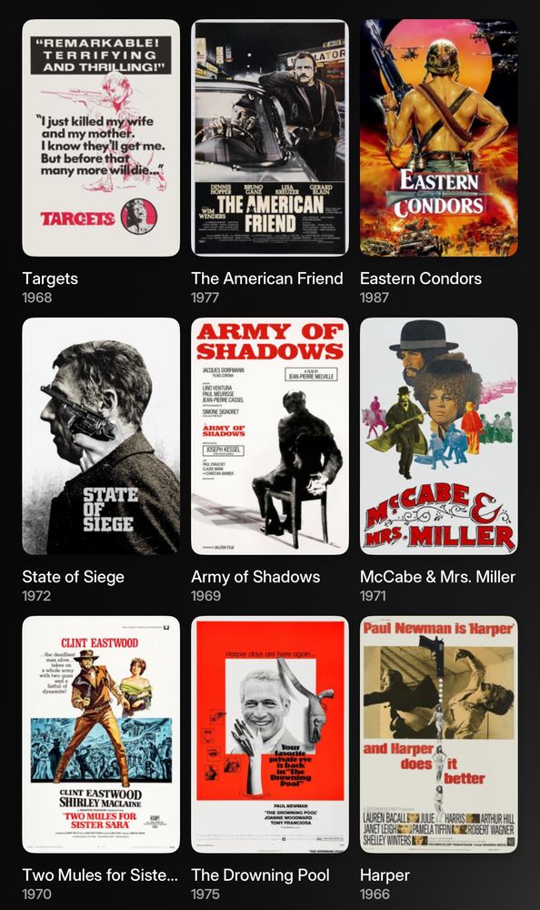Click the Harper title text
This screenshot has width=540, height=910.
(x=385, y=875)
